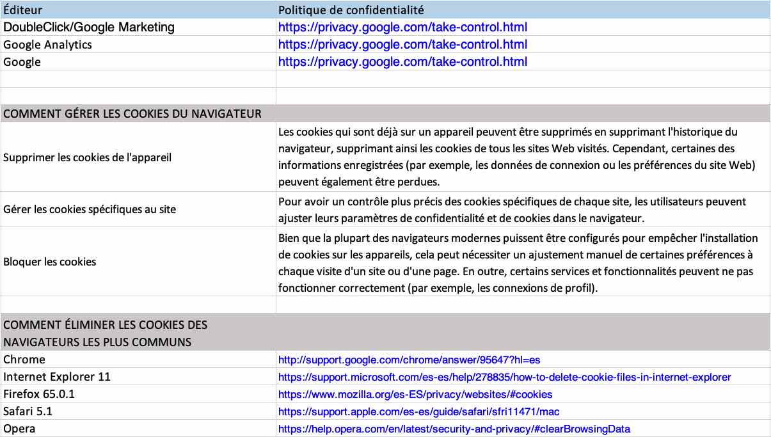Open the privacy link in the Google Analytics row
771x437 pixels.
[x=402, y=45]
